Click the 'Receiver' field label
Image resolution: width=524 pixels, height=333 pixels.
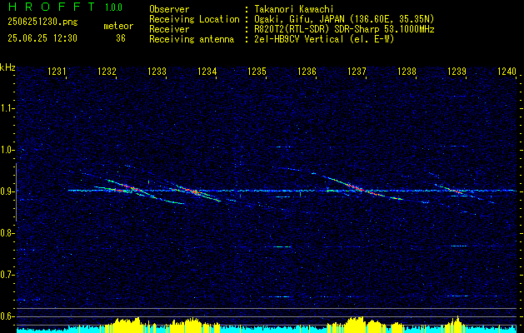coord(169,29)
